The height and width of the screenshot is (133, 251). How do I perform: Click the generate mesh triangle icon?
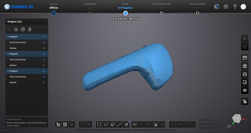(x=245, y=101)
